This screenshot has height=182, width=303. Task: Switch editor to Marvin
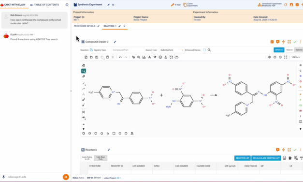coord(289,50)
